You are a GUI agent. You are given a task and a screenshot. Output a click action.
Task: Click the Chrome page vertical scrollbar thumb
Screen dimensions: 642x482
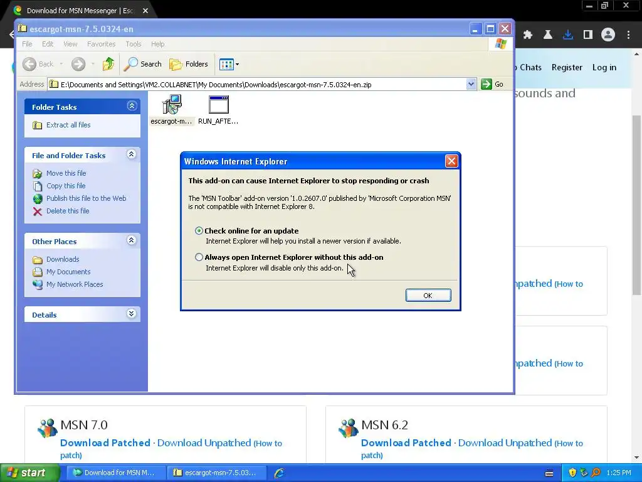tap(637, 205)
